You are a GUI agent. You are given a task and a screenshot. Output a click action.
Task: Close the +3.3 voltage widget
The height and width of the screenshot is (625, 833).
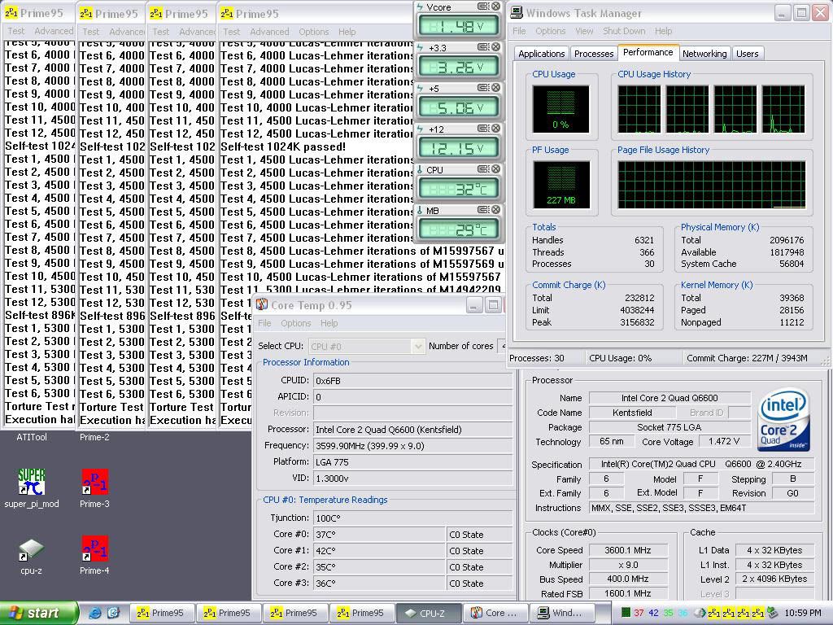tap(495, 47)
